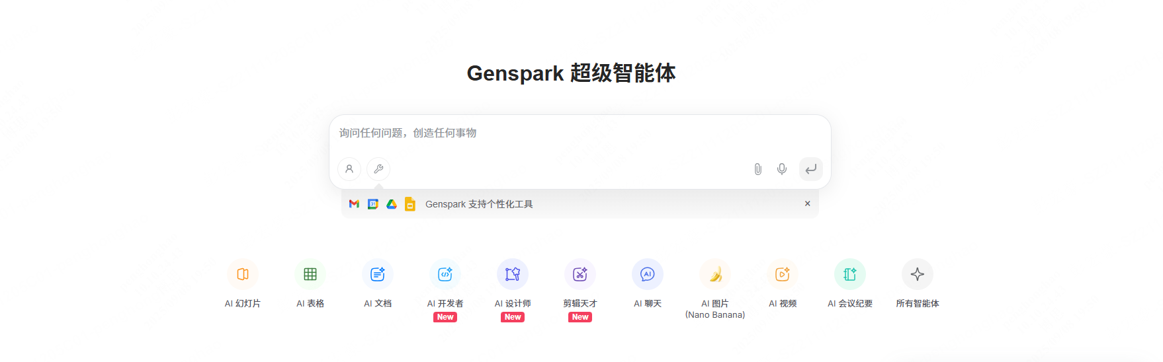Launch the AI 开发者 developer icon

pyautogui.click(x=445, y=274)
